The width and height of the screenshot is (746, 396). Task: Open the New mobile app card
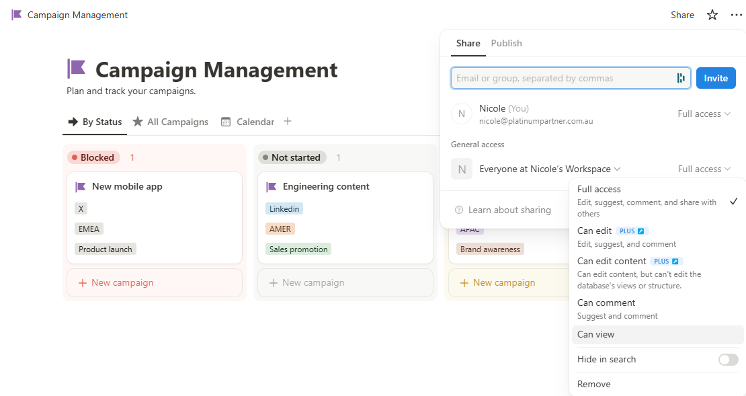tap(155, 218)
